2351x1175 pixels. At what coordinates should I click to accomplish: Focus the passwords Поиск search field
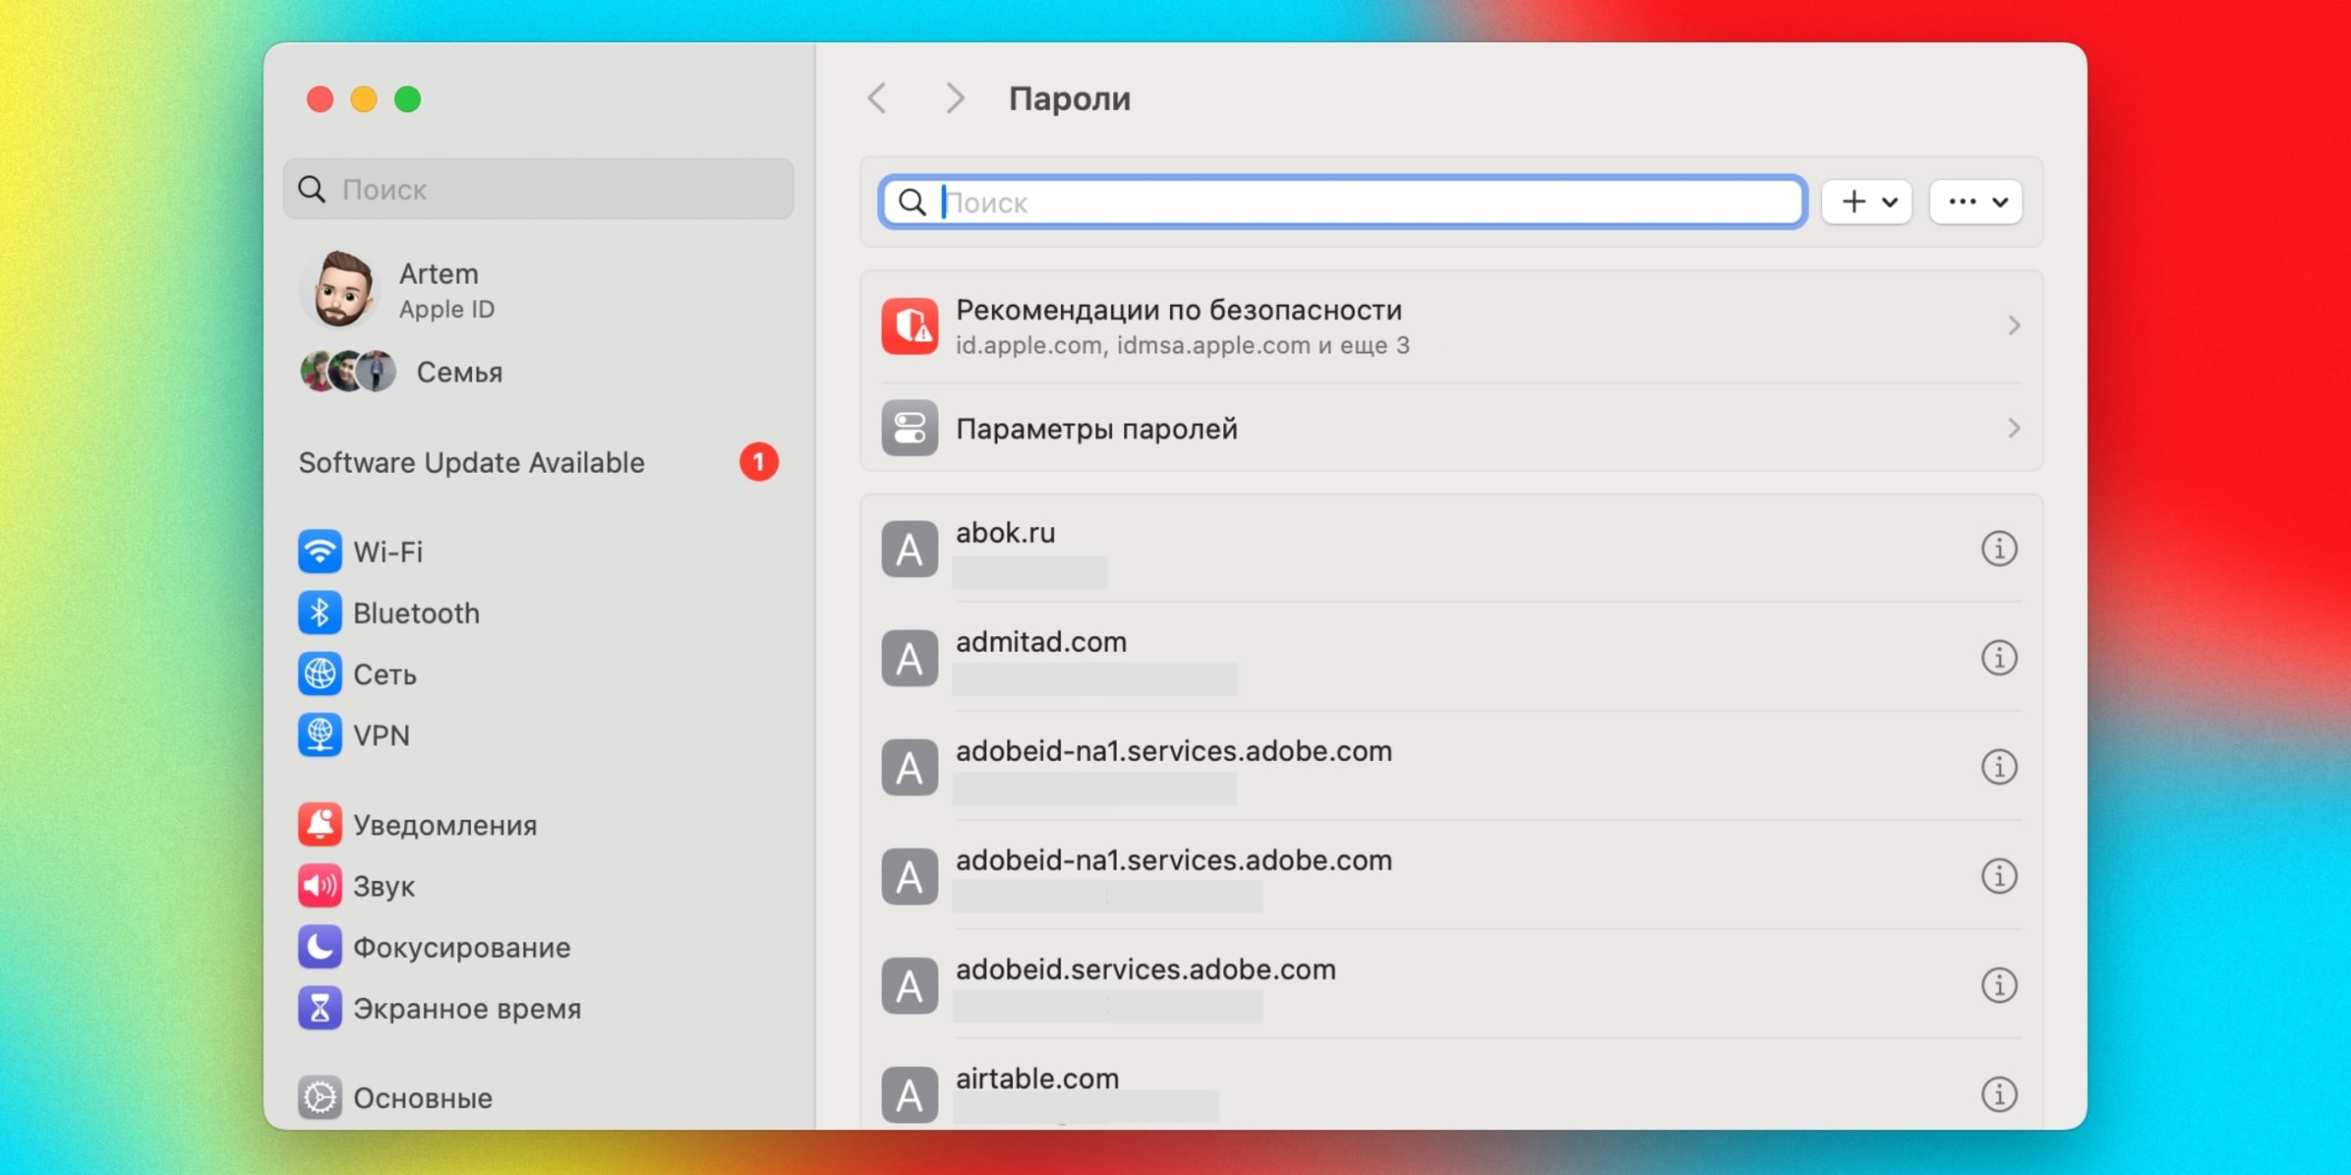1343,202
